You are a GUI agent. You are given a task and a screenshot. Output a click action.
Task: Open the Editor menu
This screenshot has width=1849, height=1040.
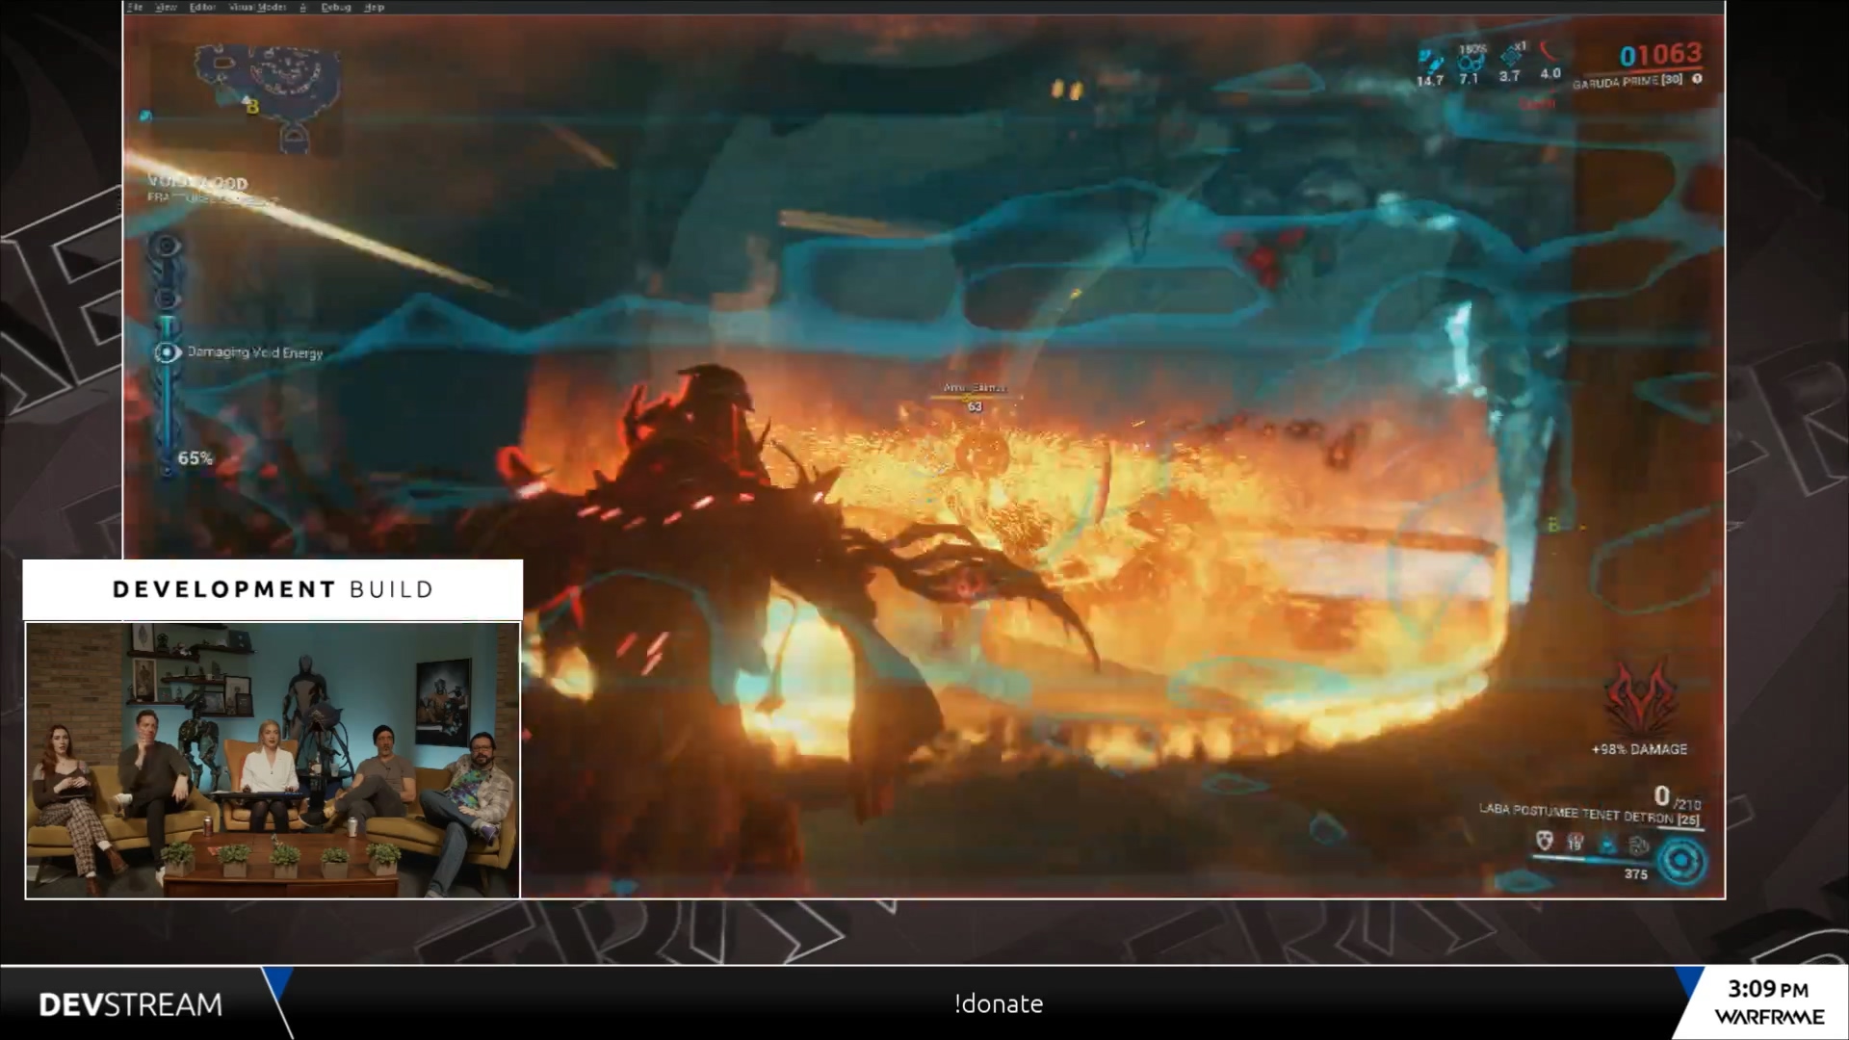[x=202, y=7]
